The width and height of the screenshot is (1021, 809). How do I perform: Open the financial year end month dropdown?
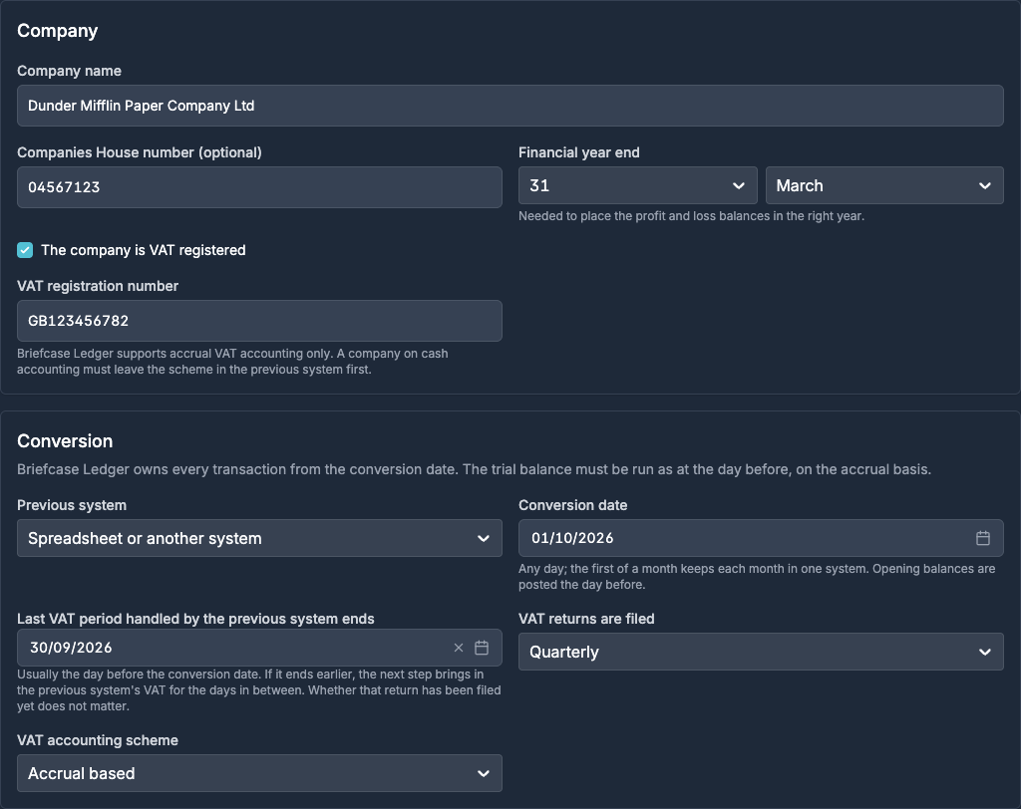click(x=884, y=185)
